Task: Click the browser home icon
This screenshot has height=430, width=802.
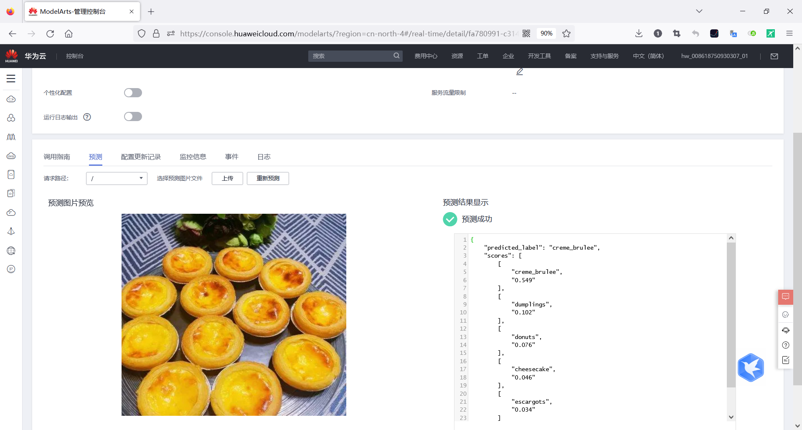Action: point(69,33)
